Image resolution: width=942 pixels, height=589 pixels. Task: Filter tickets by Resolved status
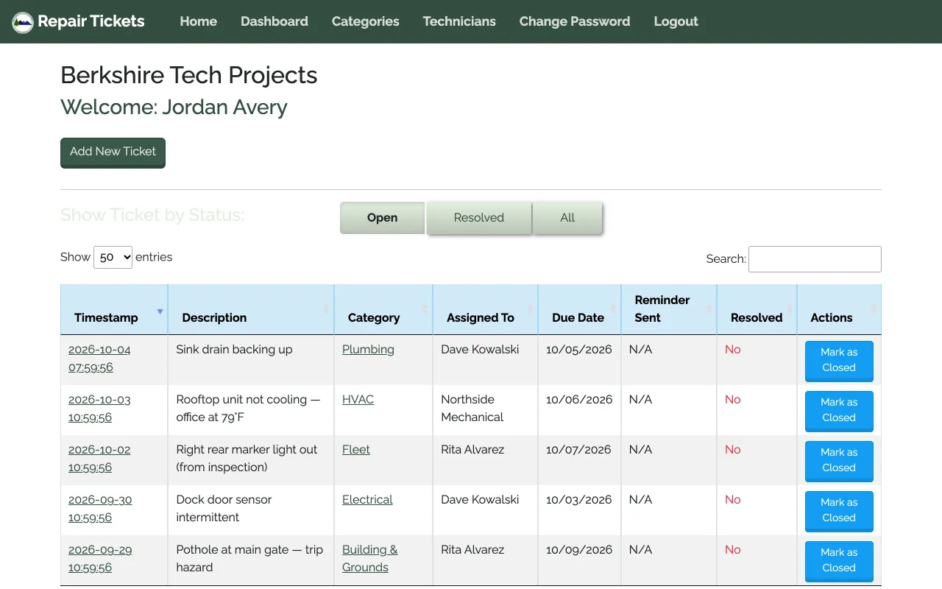click(x=479, y=218)
